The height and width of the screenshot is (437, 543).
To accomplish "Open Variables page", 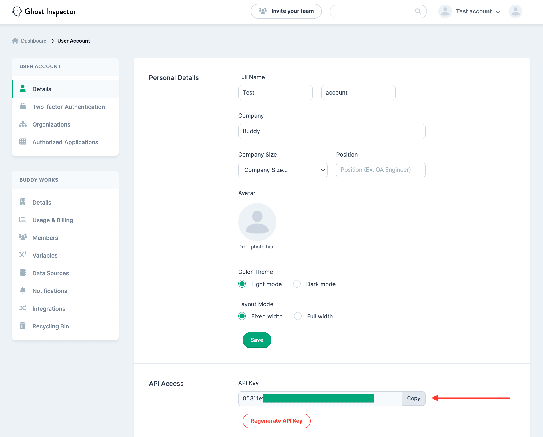I will (x=65, y=256).
